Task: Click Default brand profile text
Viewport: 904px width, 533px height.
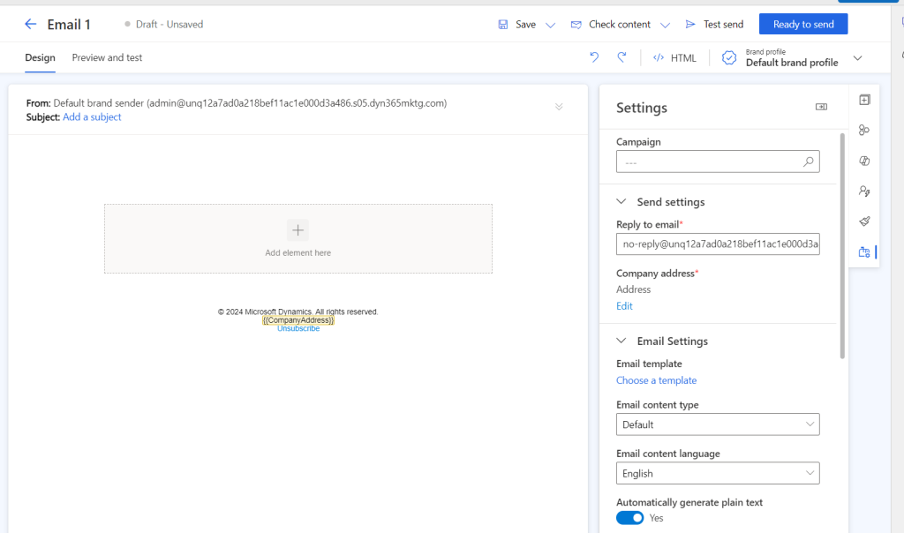Action: pos(792,63)
